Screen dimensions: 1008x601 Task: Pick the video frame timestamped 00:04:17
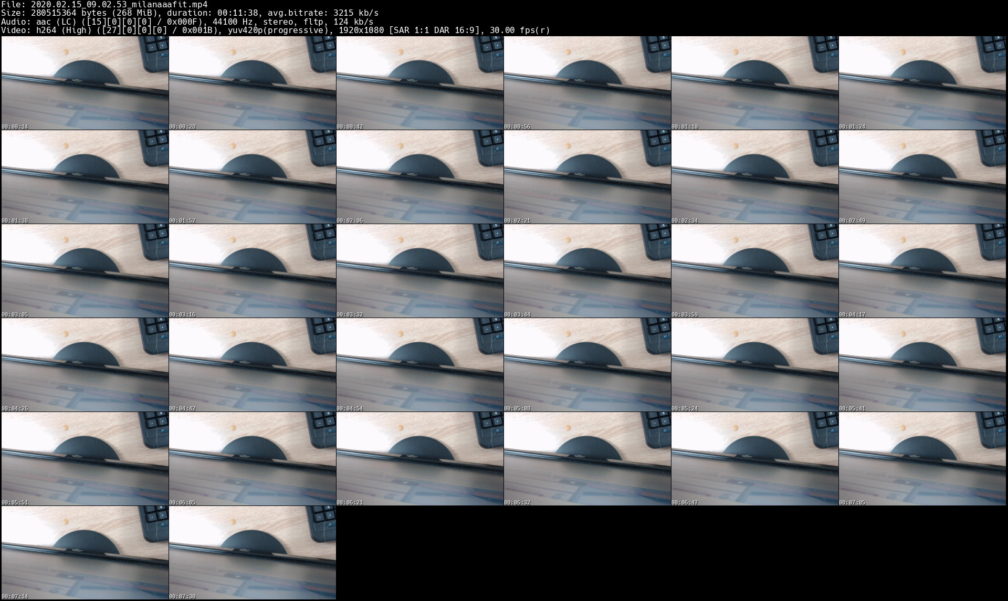922,271
